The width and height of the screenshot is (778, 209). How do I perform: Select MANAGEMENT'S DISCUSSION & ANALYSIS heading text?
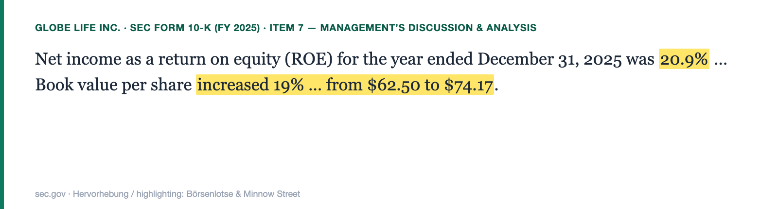point(428,28)
